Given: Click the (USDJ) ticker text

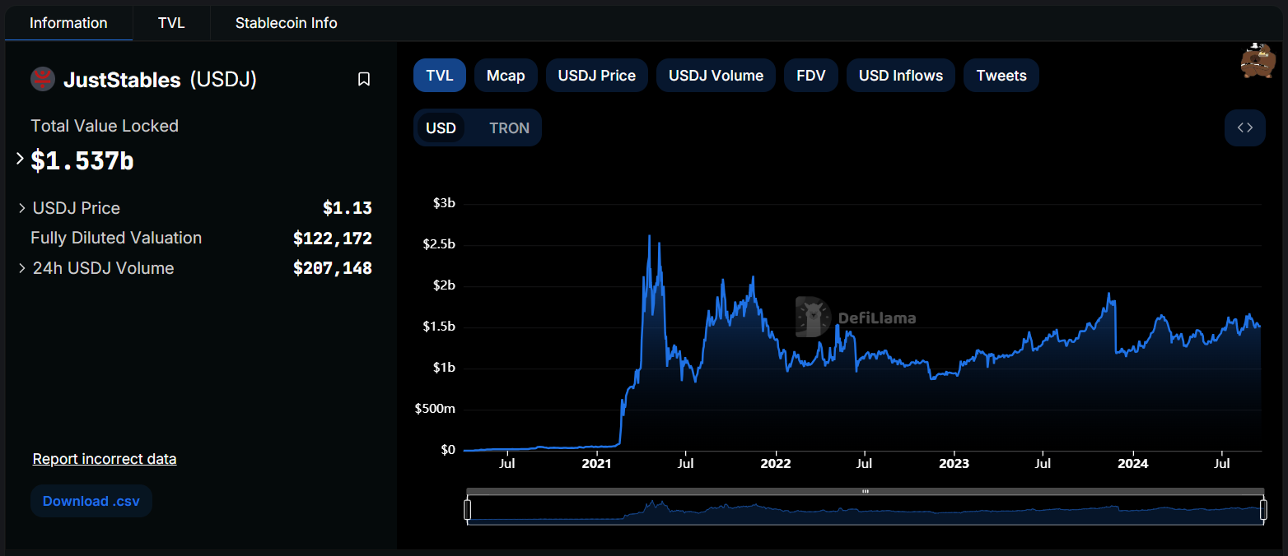Looking at the screenshot, I should click(x=223, y=80).
